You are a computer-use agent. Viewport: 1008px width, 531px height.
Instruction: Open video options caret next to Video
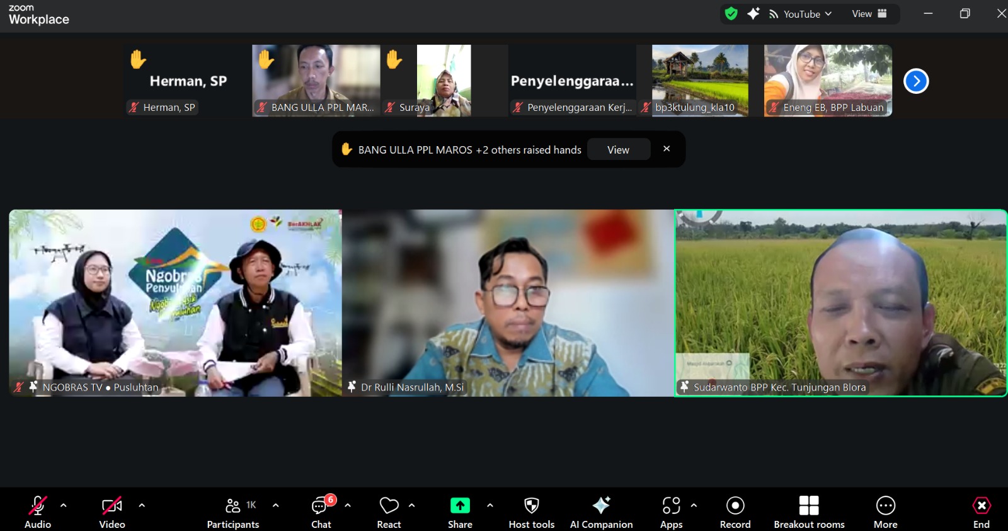[x=142, y=505]
